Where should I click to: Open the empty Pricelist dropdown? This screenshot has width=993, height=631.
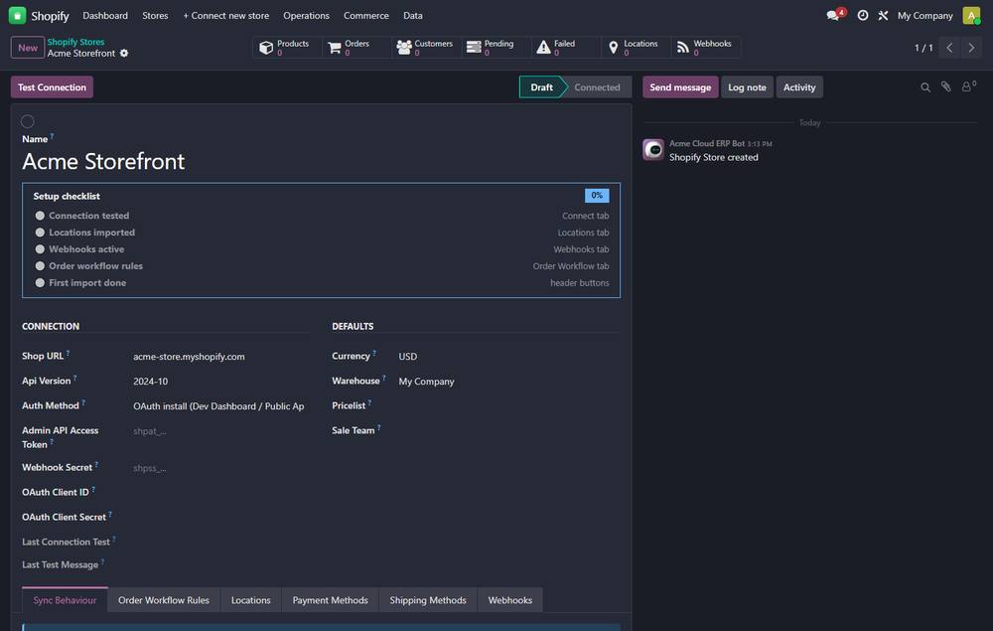pyautogui.click(x=507, y=405)
